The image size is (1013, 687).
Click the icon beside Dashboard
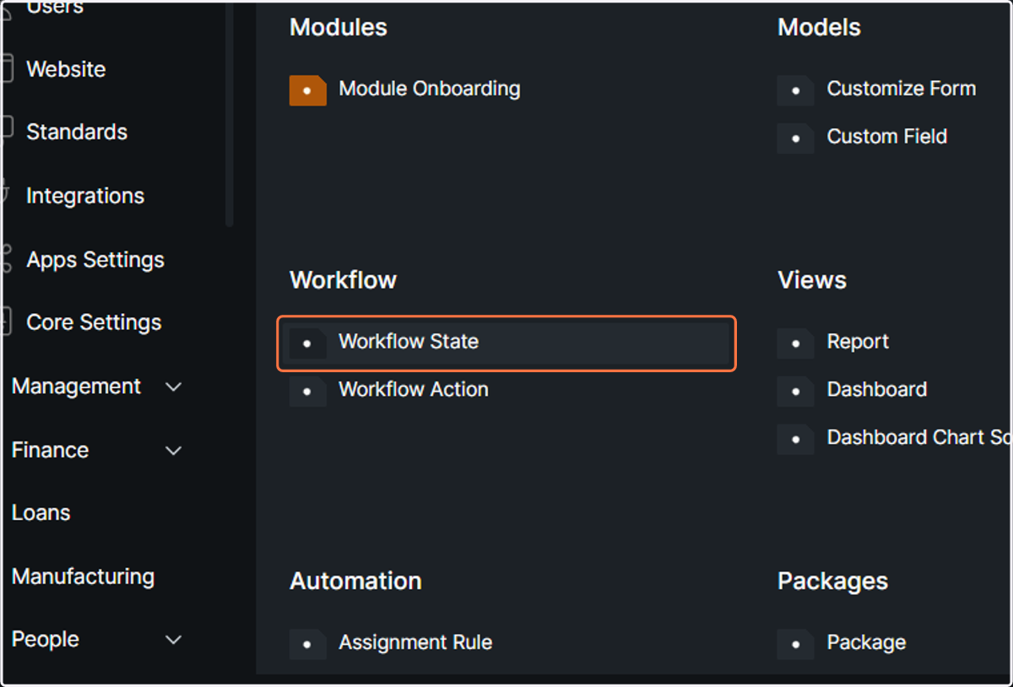[x=795, y=391]
